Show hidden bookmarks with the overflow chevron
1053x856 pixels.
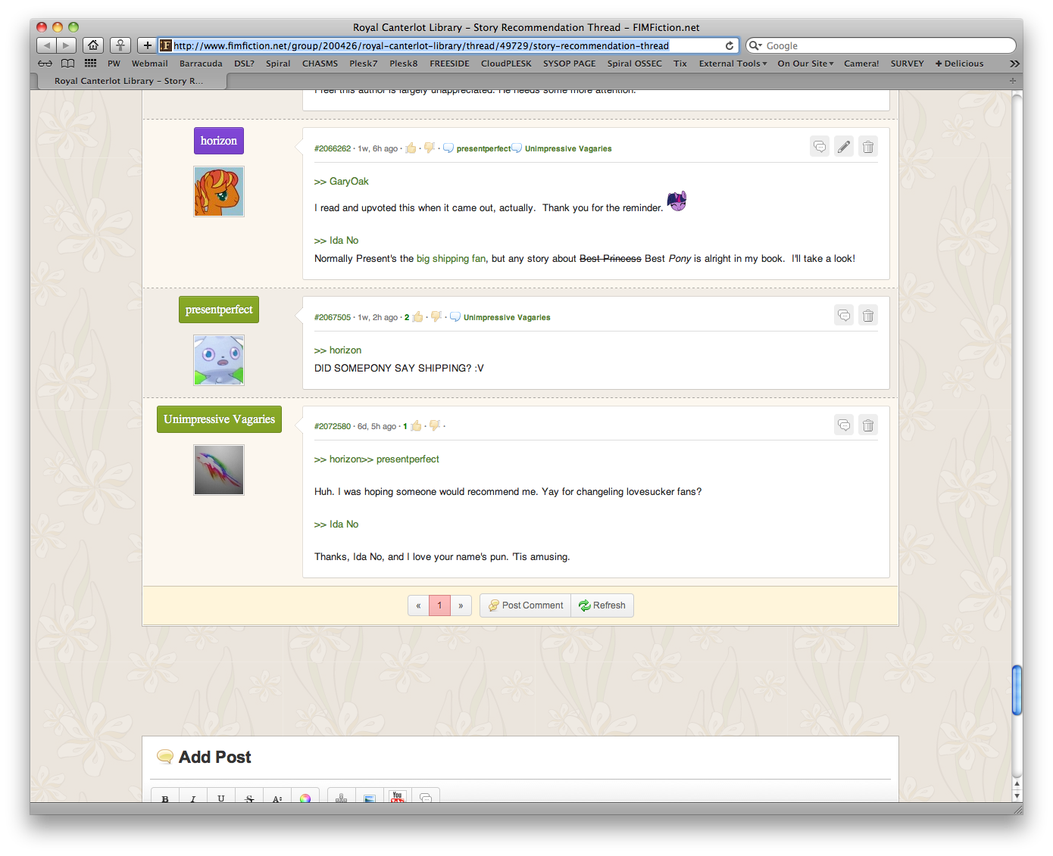point(1014,64)
